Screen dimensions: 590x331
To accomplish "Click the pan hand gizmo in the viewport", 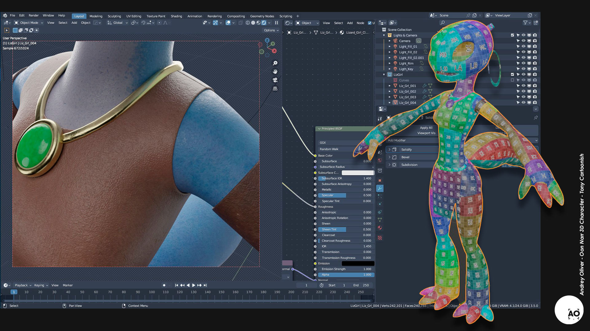I will [x=275, y=71].
